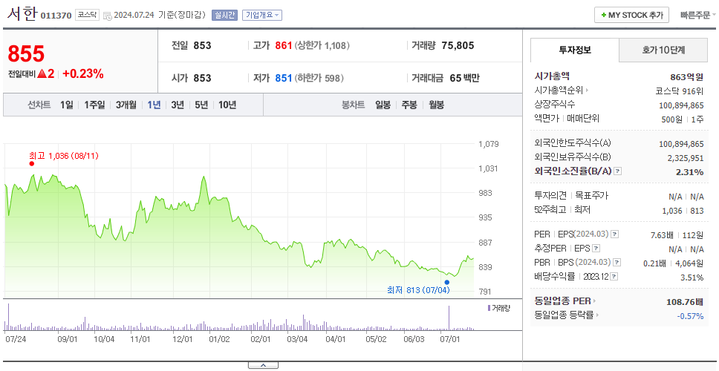Open the 동일업종 등락률 link

pos(567,315)
